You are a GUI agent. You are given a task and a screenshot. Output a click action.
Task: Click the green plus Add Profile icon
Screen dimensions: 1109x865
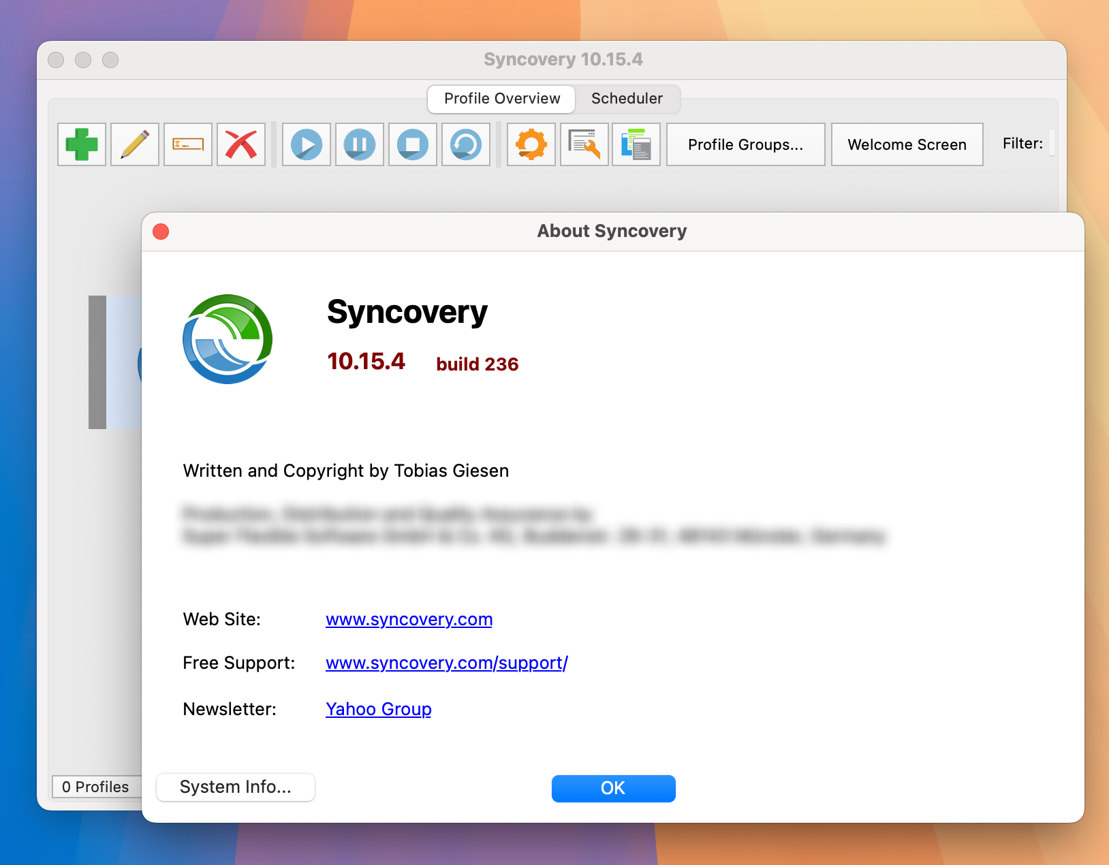click(x=82, y=144)
